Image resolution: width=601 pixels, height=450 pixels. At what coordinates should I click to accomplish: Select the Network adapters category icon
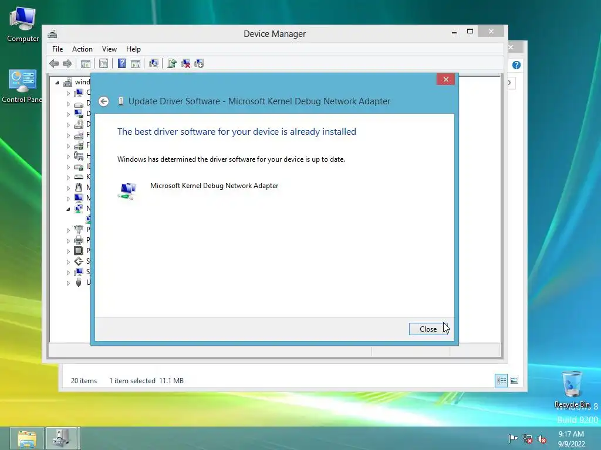click(x=79, y=209)
